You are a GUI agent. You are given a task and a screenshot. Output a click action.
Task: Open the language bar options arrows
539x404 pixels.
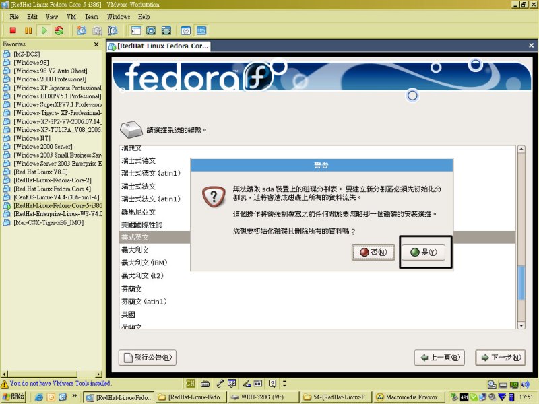click(284, 383)
